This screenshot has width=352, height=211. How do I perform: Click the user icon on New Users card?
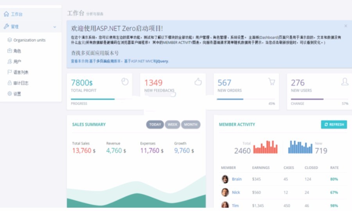pyautogui.click(x=345, y=82)
